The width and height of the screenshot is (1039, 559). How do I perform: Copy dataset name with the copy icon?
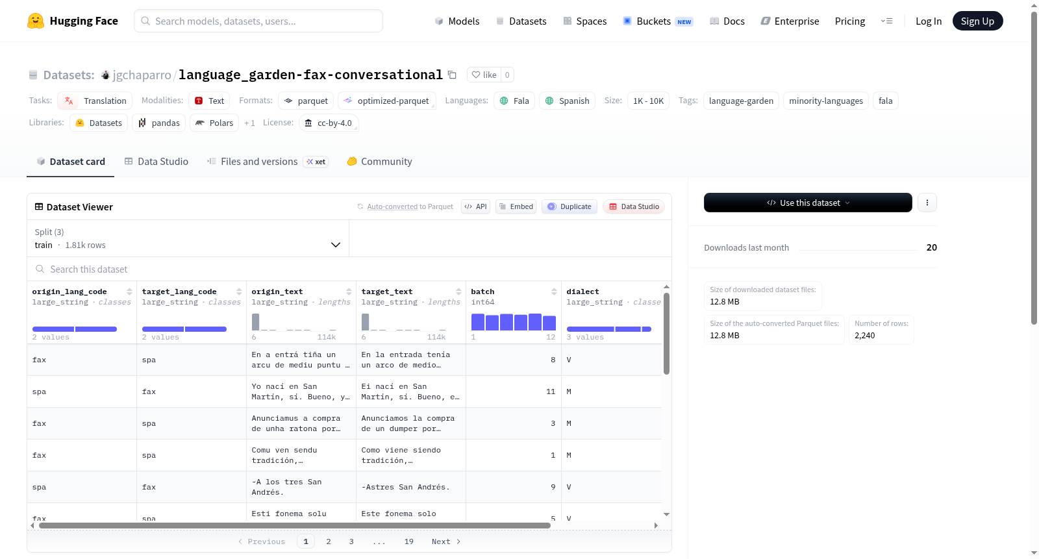[452, 75]
